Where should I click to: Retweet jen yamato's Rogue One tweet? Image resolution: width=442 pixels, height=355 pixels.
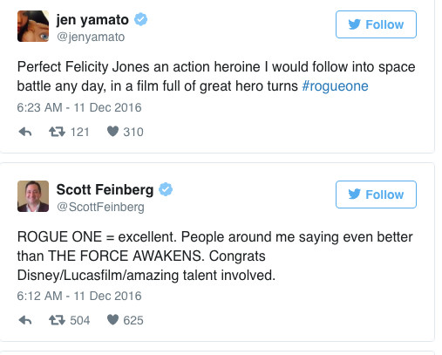[x=57, y=132]
